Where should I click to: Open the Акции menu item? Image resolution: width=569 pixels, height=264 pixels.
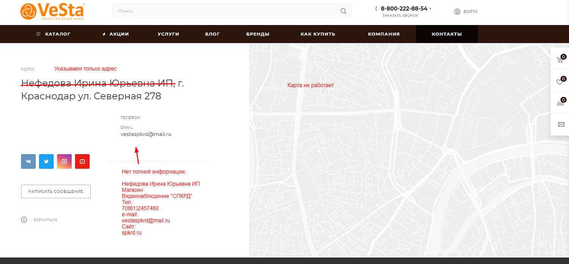point(116,34)
